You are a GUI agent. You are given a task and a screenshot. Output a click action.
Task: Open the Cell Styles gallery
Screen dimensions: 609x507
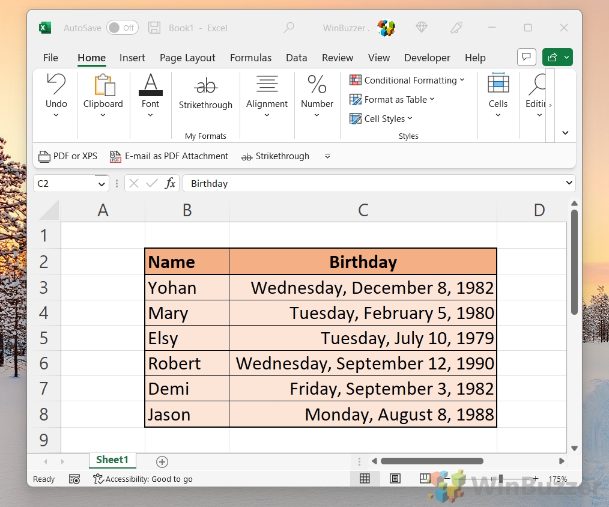click(381, 118)
